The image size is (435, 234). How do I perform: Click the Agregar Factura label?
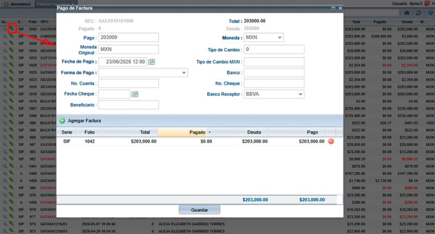coord(84,121)
